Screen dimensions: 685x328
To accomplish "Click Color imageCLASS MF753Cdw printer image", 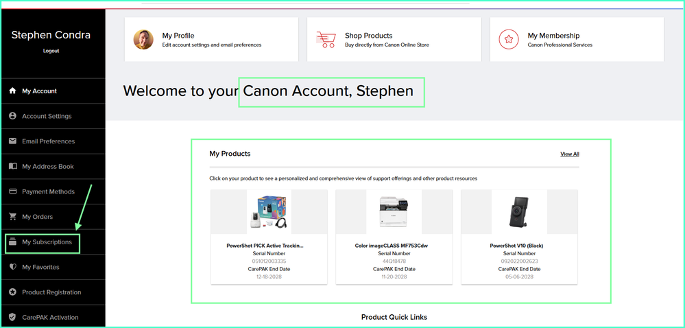I will tap(394, 211).
